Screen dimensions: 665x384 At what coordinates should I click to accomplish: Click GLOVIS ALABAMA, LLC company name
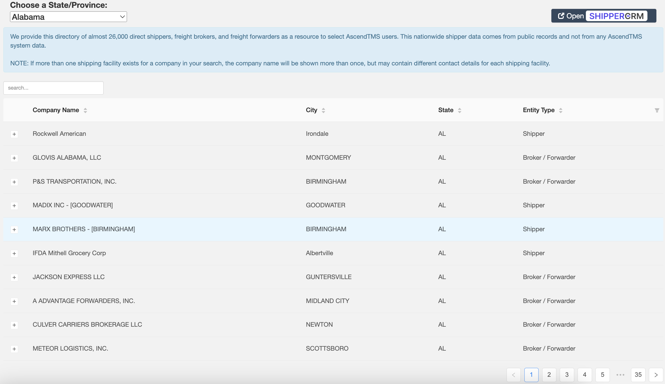[x=67, y=158]
